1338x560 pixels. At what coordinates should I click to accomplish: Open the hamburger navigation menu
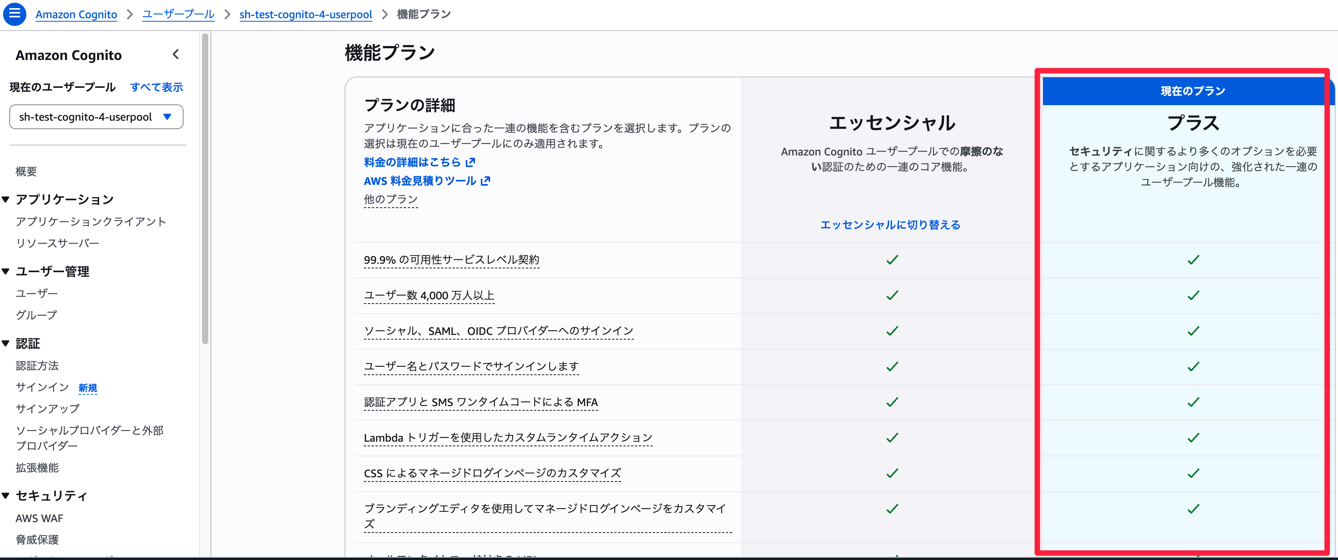(x=15, y=14)
